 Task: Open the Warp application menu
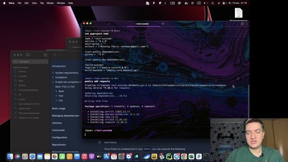(x=11, y=3)
